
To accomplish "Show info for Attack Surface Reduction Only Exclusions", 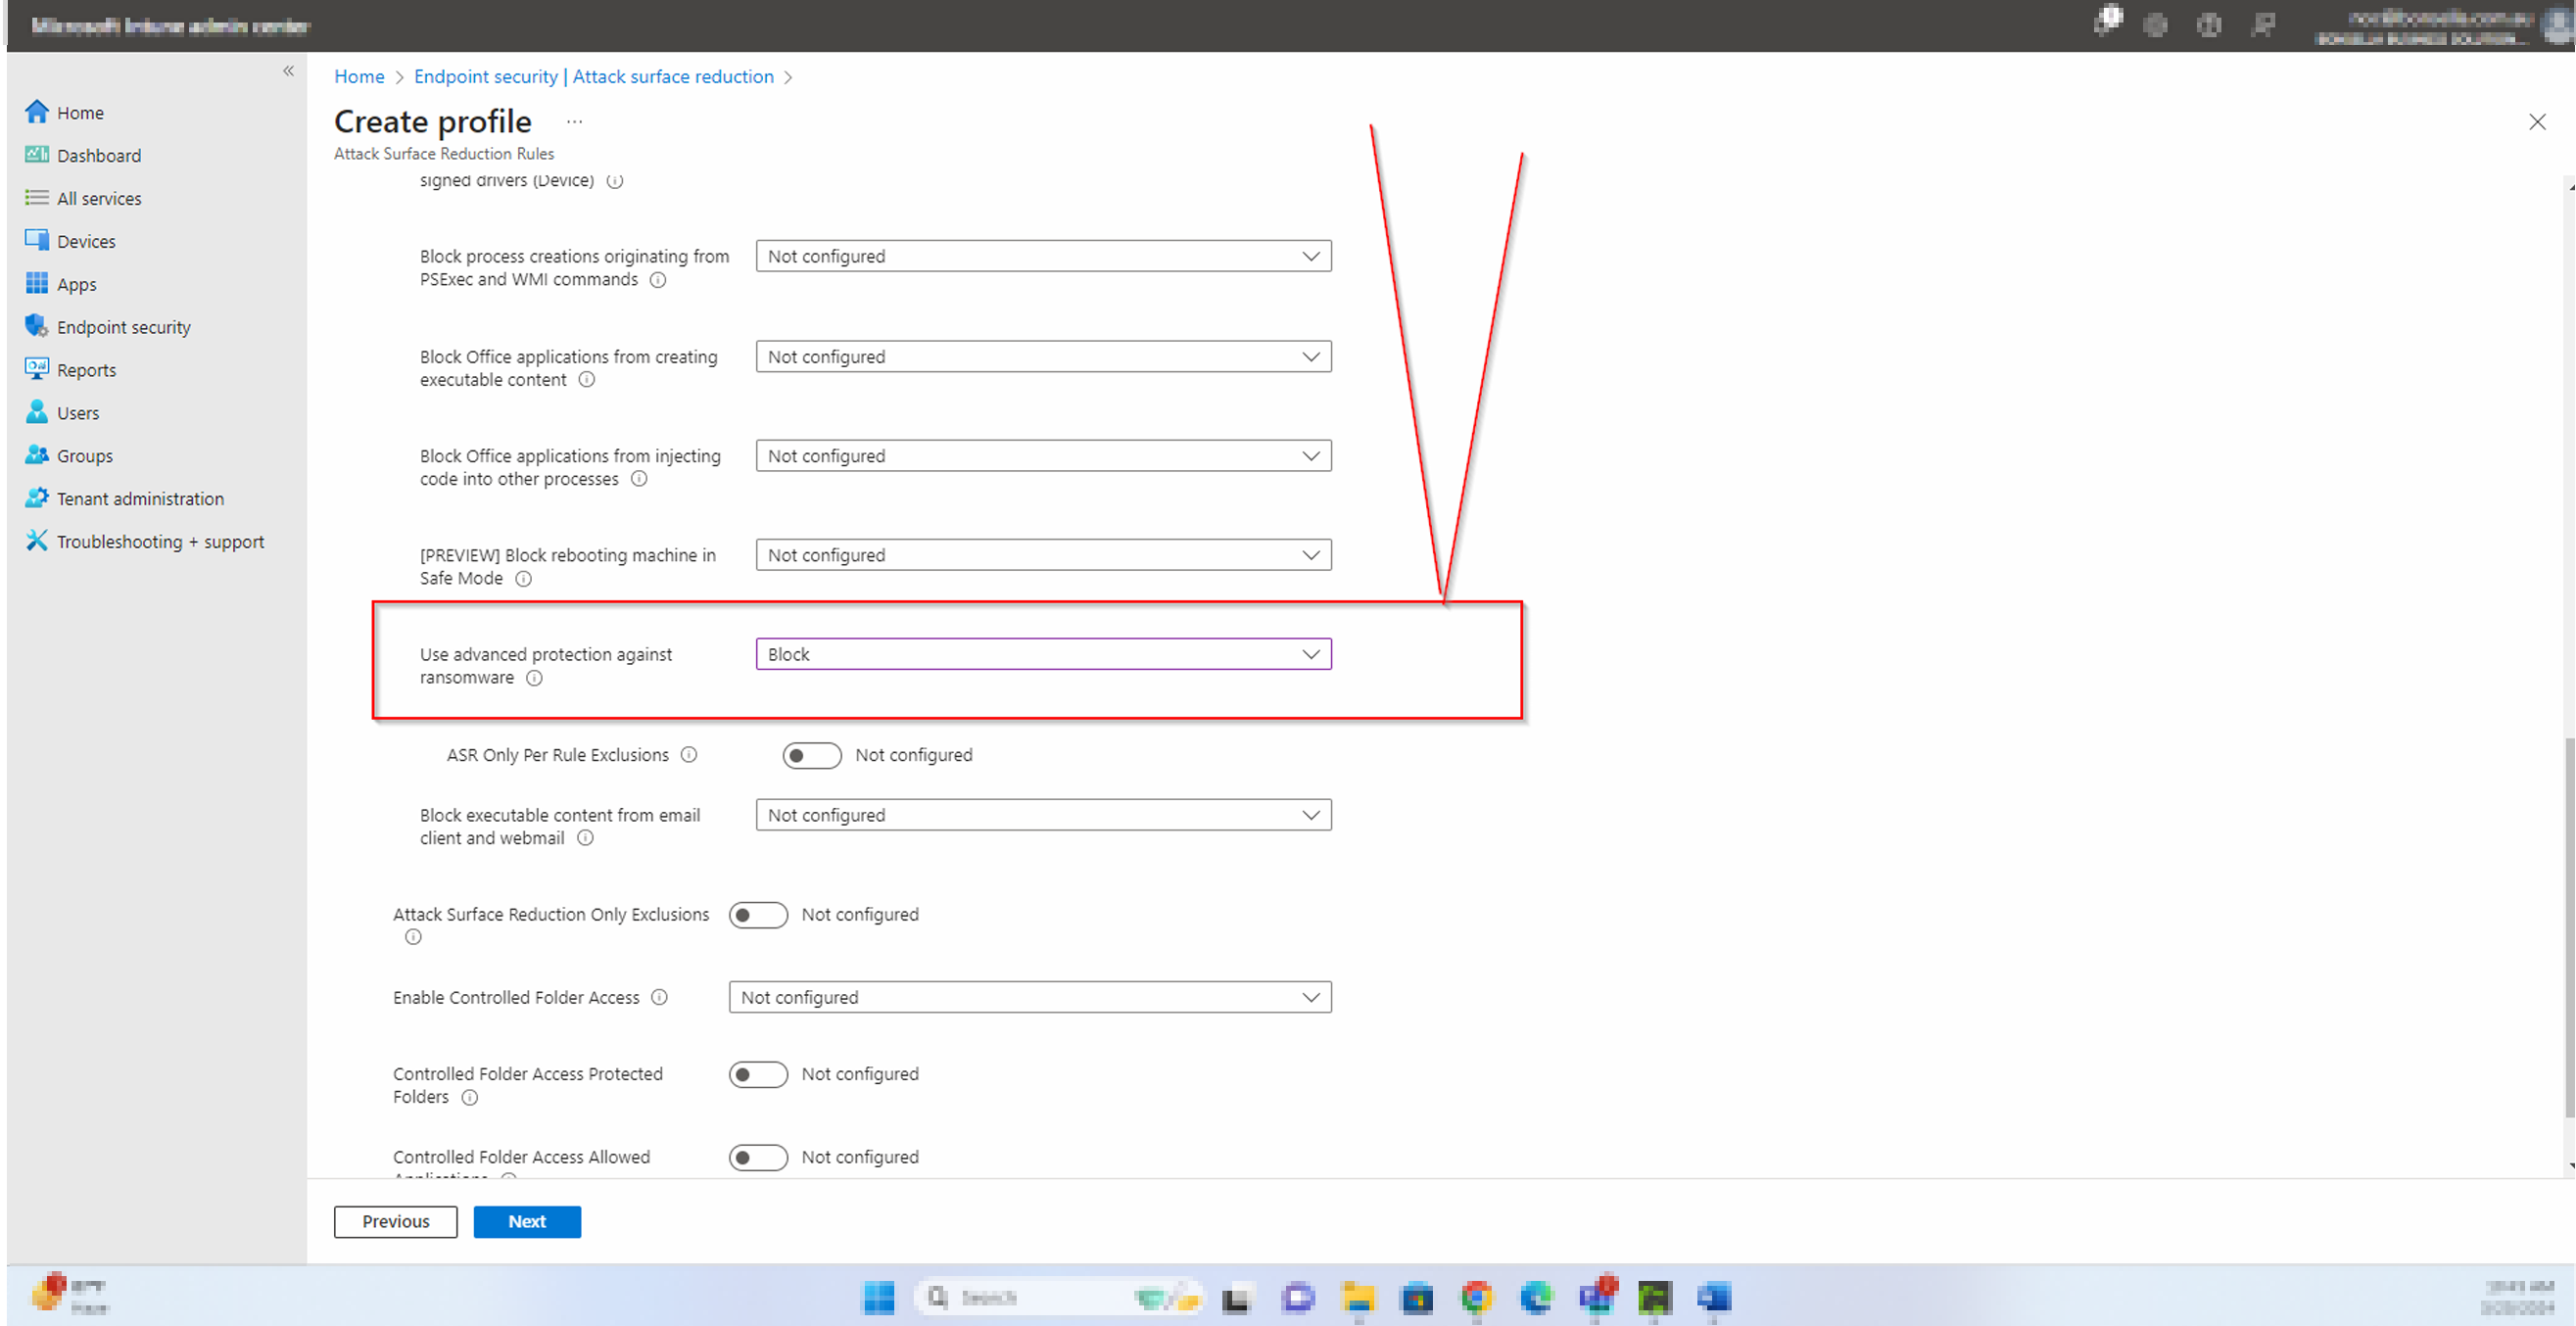I will click(x=413, y=937).
